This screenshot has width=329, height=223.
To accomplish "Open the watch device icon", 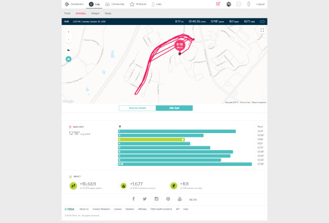I will [x=249, y=4].
